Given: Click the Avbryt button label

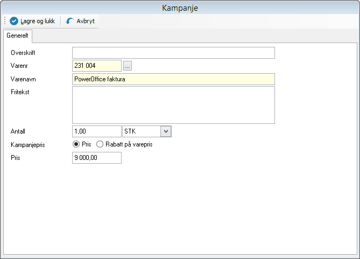Looking at the screenshot, I should [86, 21].
